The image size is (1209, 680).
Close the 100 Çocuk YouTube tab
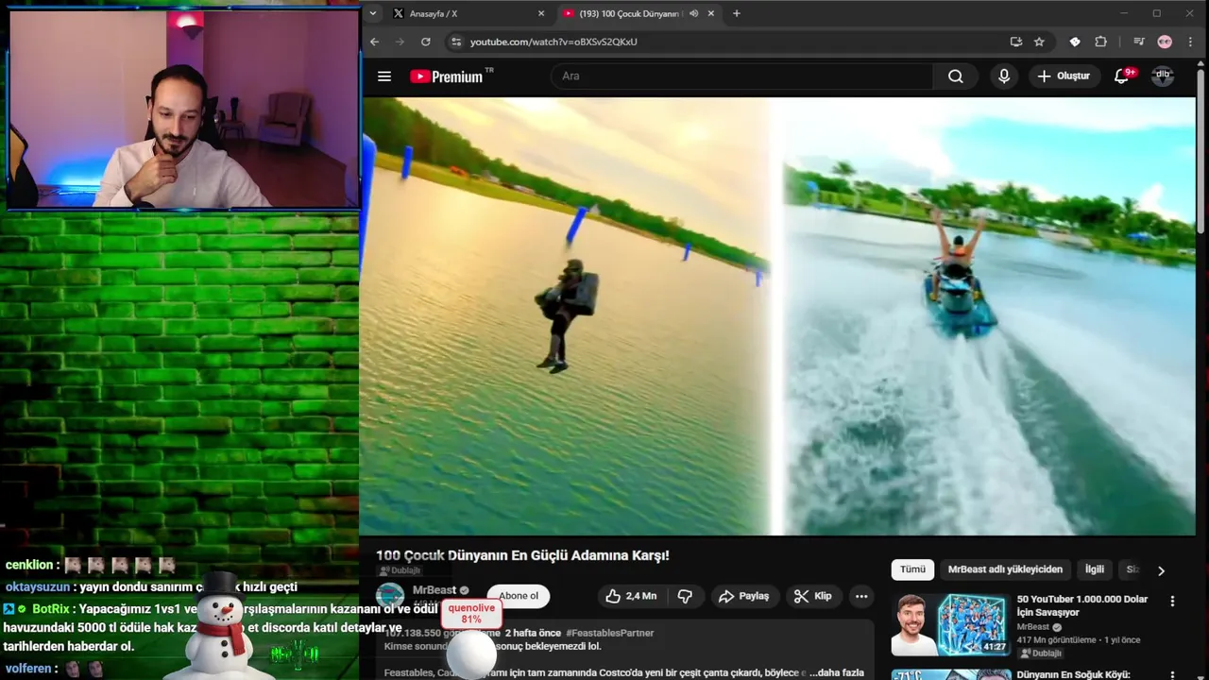click(711, 13)
